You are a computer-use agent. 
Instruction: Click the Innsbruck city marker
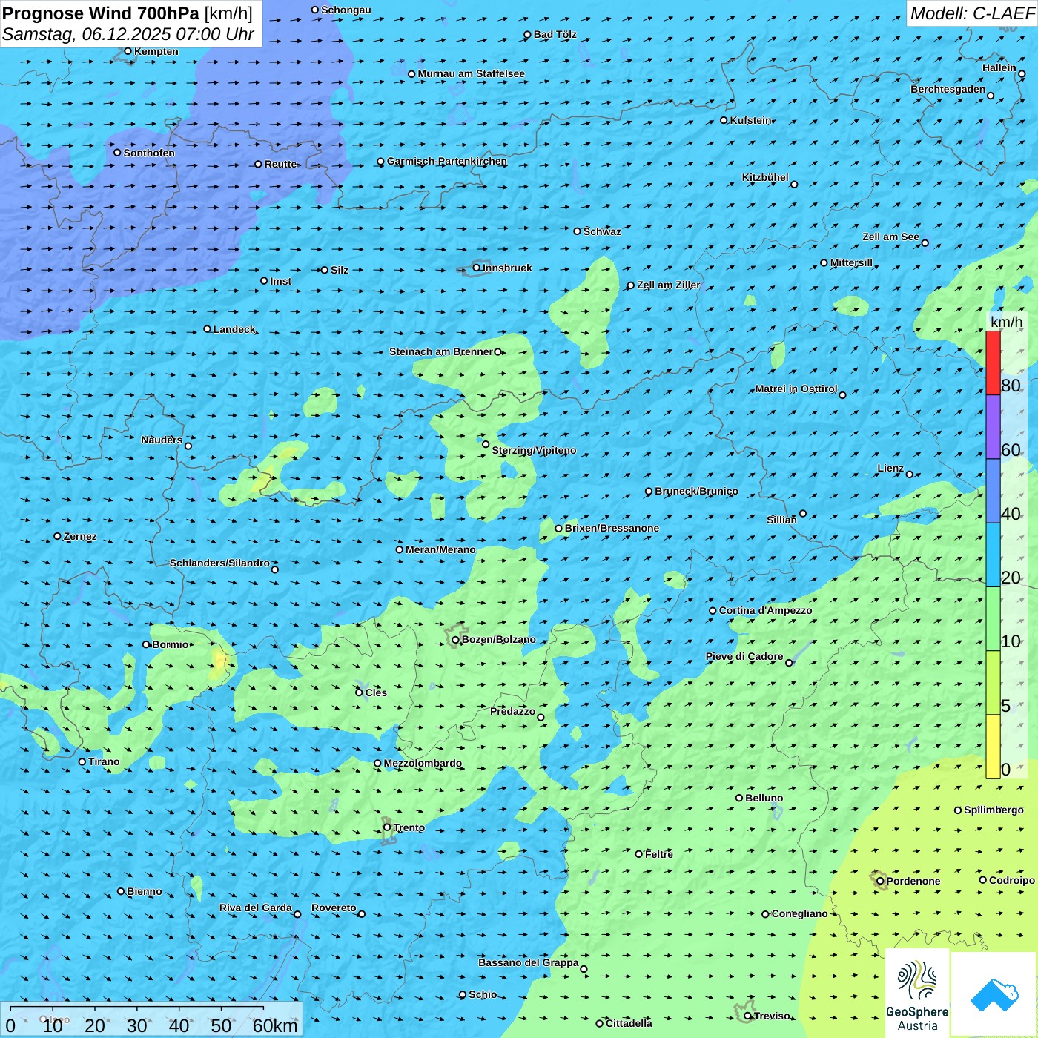click(x=477, y=268)
